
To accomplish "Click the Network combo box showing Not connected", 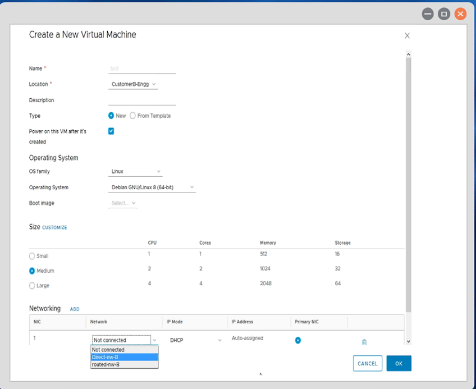I will (x=125, y=340).
